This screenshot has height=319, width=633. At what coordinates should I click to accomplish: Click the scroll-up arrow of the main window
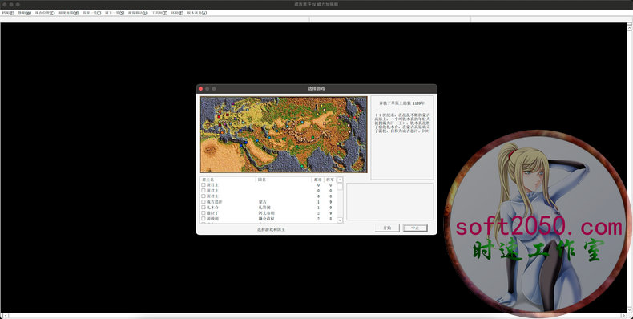(x=629, y=26)
